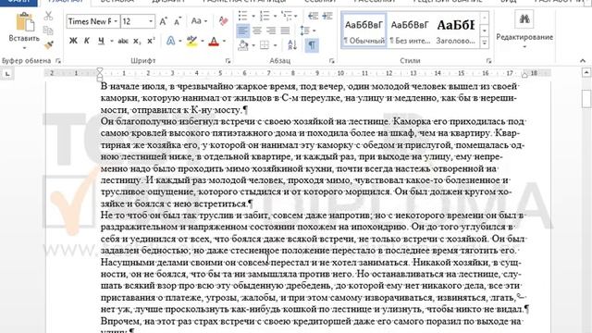Decrease the paragraph indent
The height and width of the screenshot is (333, 592).
313,16
